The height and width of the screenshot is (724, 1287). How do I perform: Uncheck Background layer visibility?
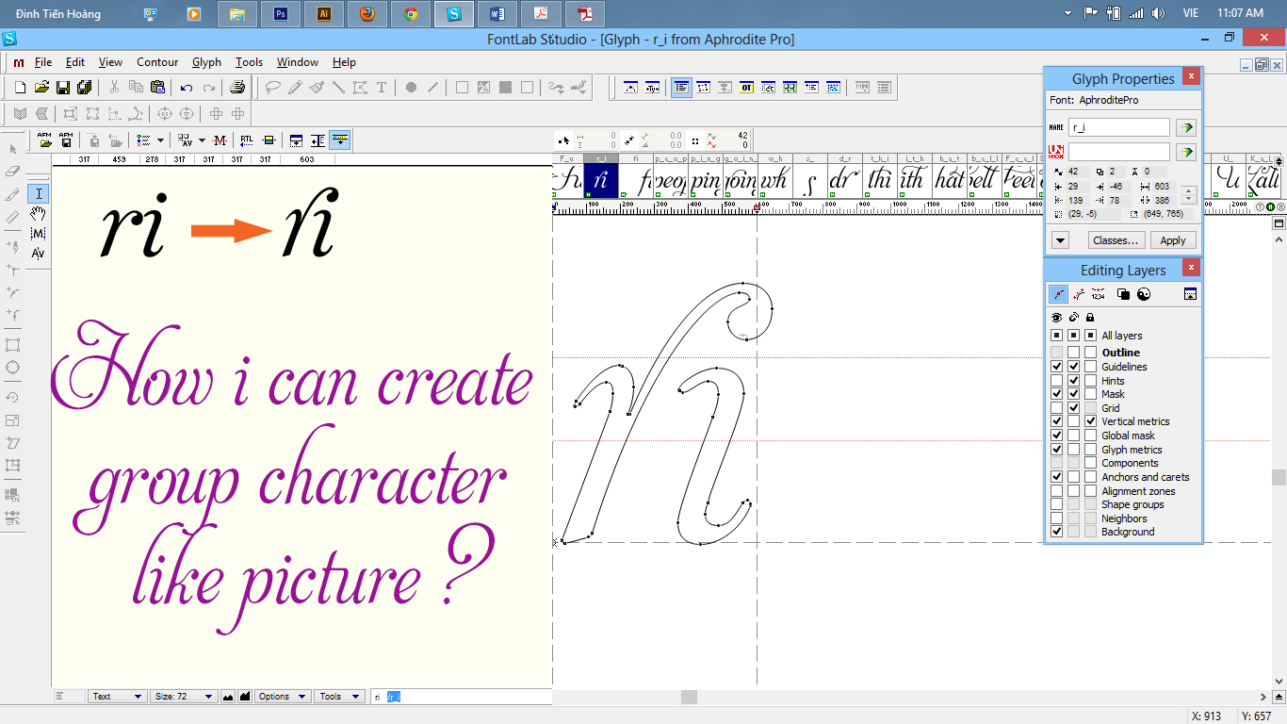(x=1057, y=532)
